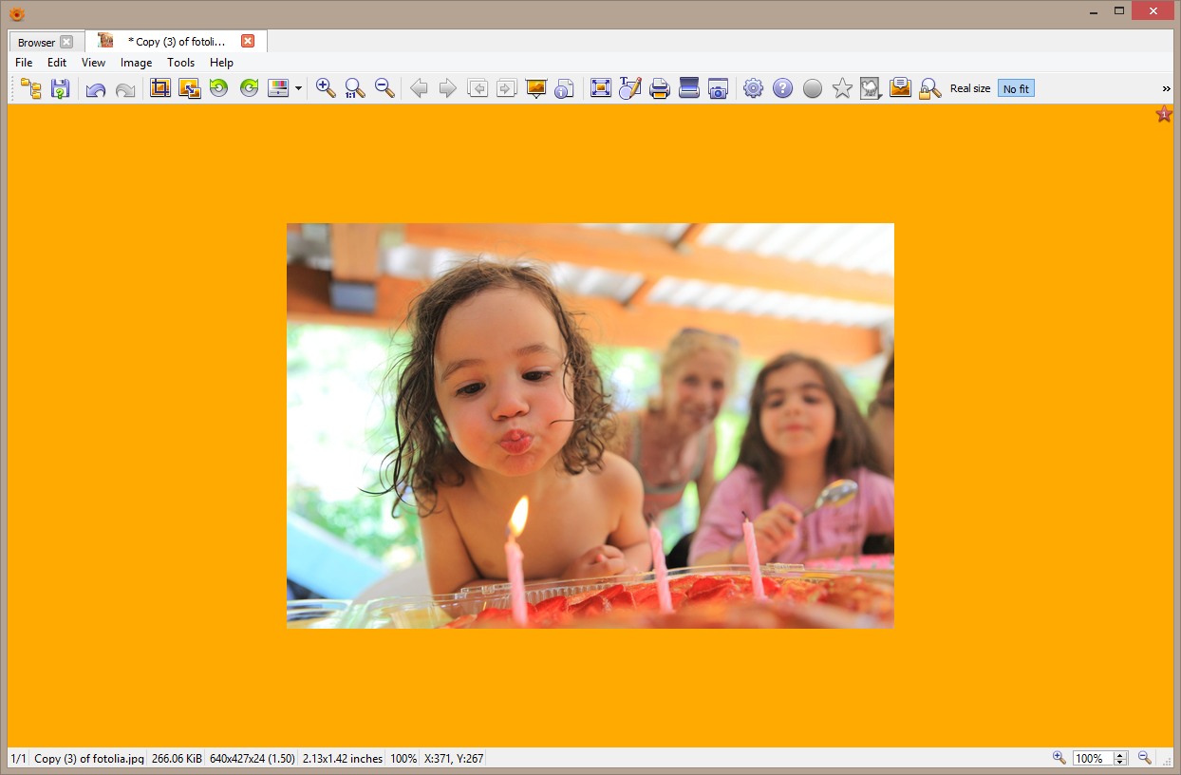Click the 100% zoom input field
The image size is (1181, 775).
(1094, 758)
